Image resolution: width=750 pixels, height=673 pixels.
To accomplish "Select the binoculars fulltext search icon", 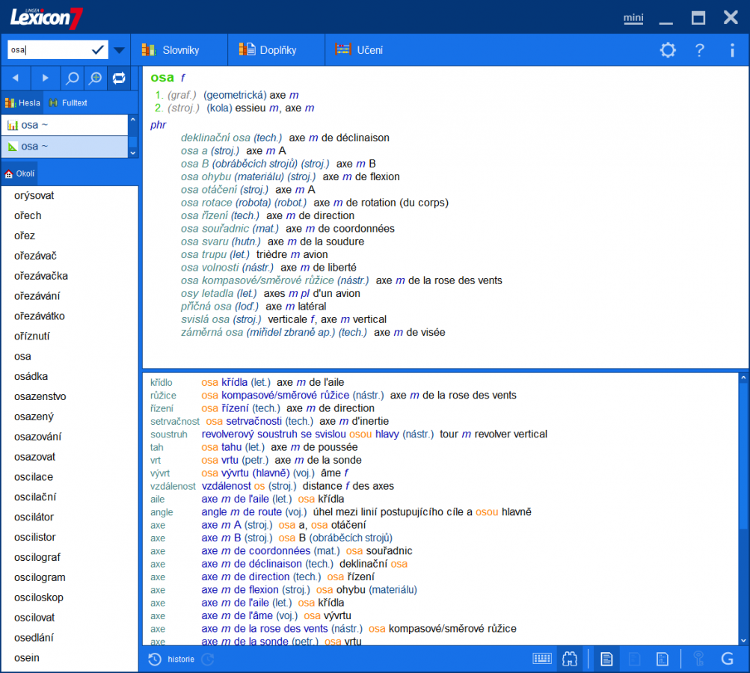I will [x=570, y=659].
